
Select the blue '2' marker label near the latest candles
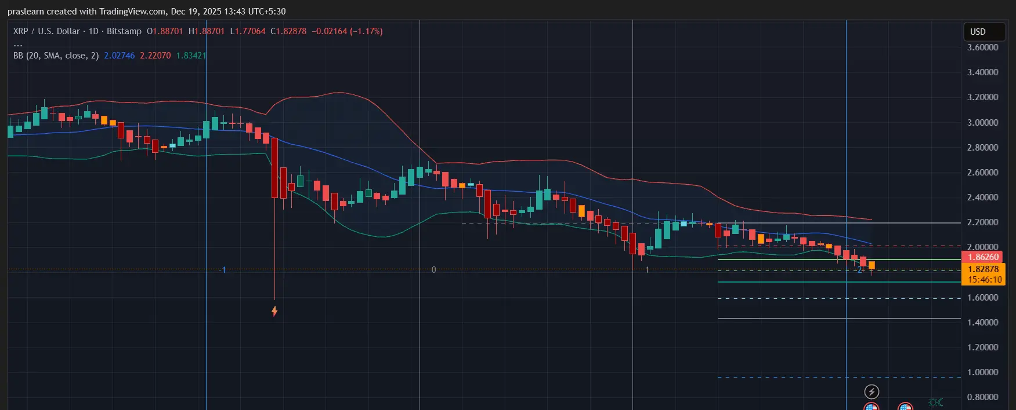[860, 270]
